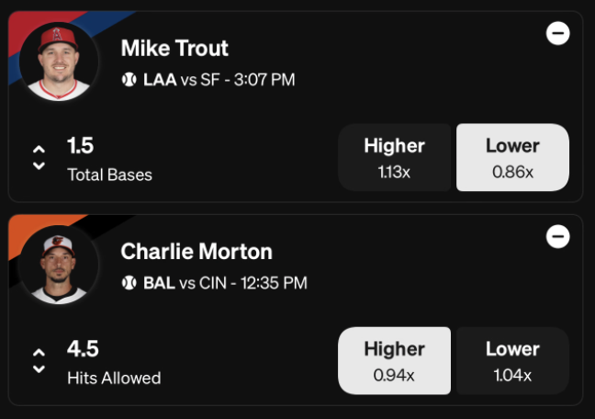Click the 1.5 Total Bases stat label
Viewport: 595px width, 419px height.
pyautogui.click(x=109, y=159)
